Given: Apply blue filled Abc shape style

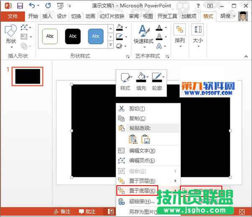Looking at the screenshot, I should point(96,36).
